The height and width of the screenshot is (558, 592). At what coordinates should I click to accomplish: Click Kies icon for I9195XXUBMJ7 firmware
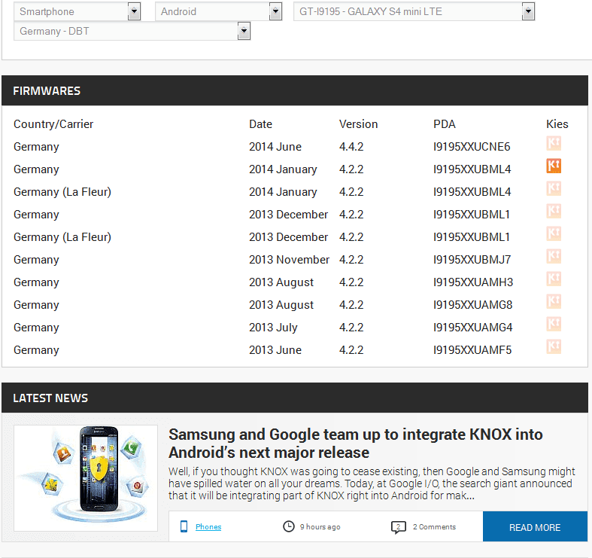pyautogui.click(x=554, y=256)
